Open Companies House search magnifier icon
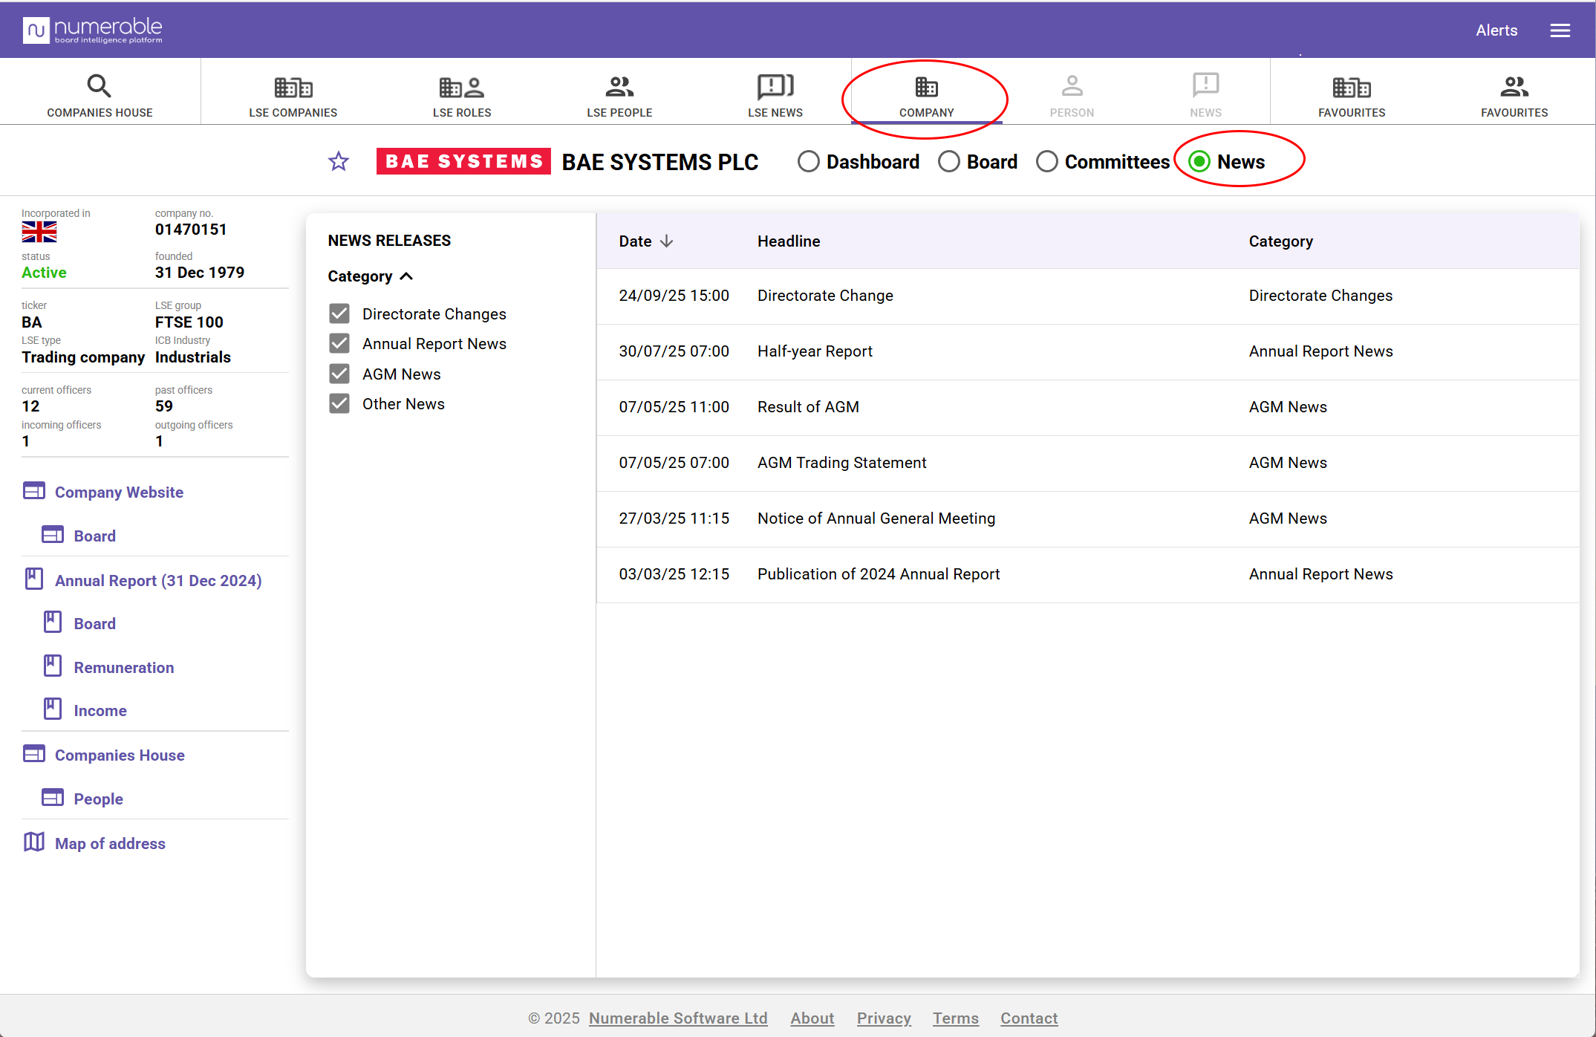Screen dimensions: 1596x1037 coord(99,86)
